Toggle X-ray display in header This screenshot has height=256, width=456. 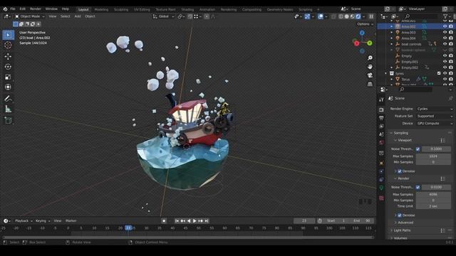(x=333, y=16)
